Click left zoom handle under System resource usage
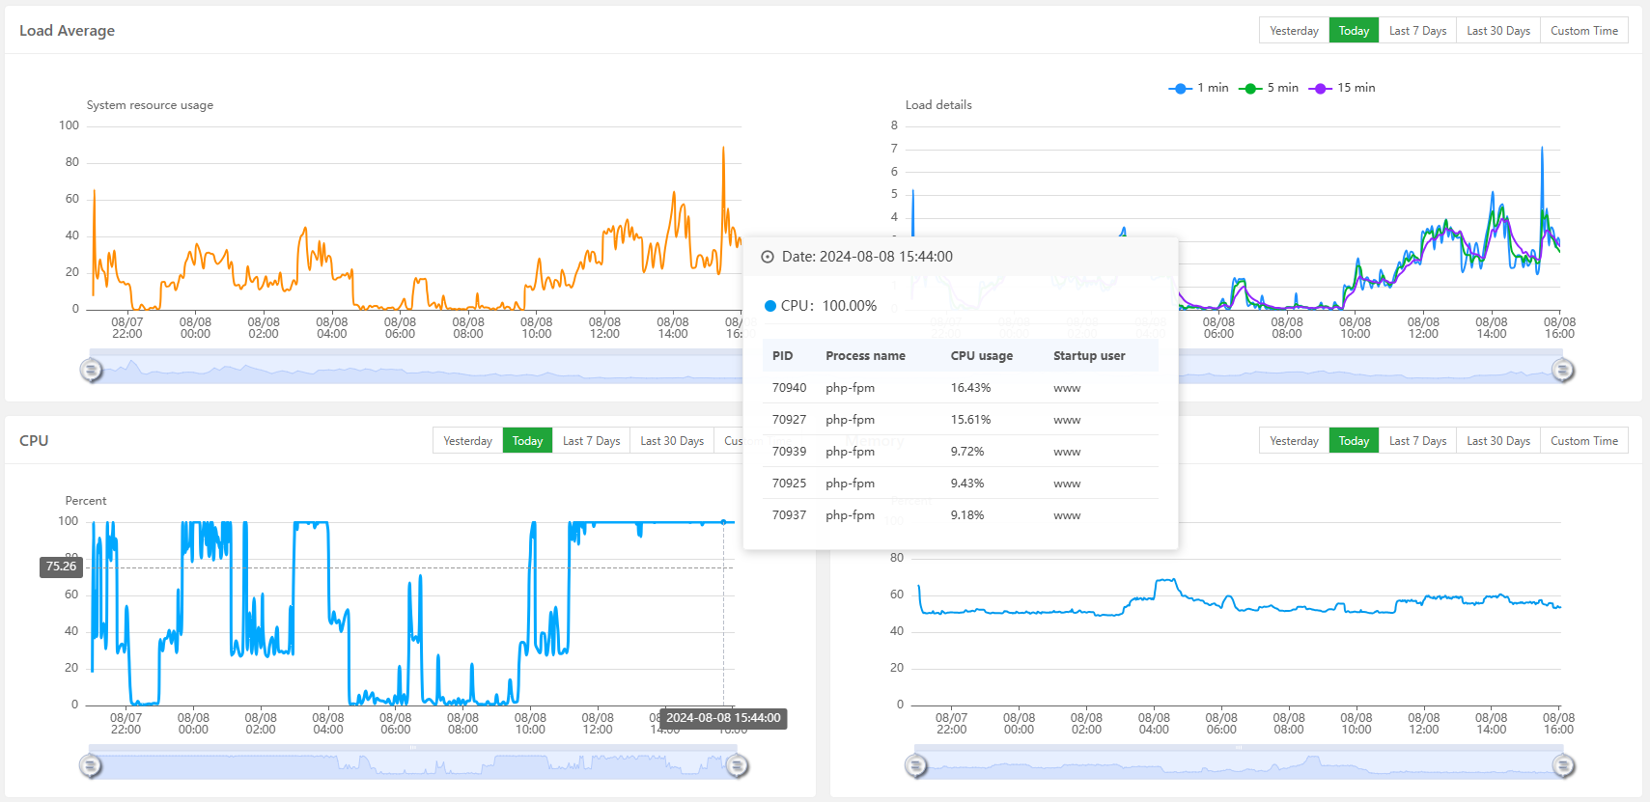The image size is (1650, 802). (91, 370)
